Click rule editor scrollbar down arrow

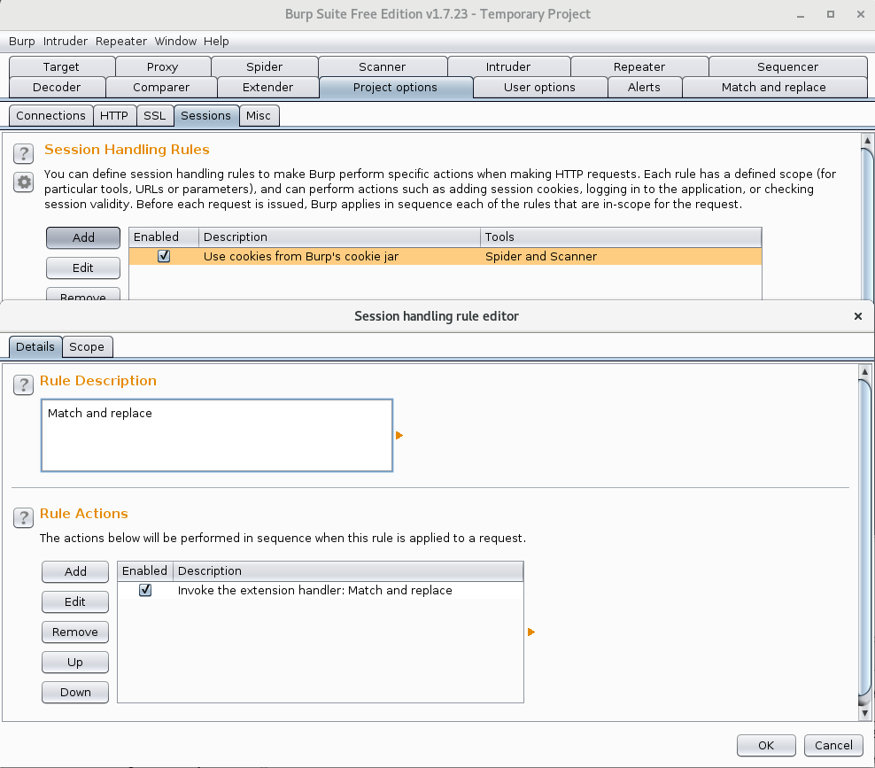pyautogui.click(x=864, y=713)
